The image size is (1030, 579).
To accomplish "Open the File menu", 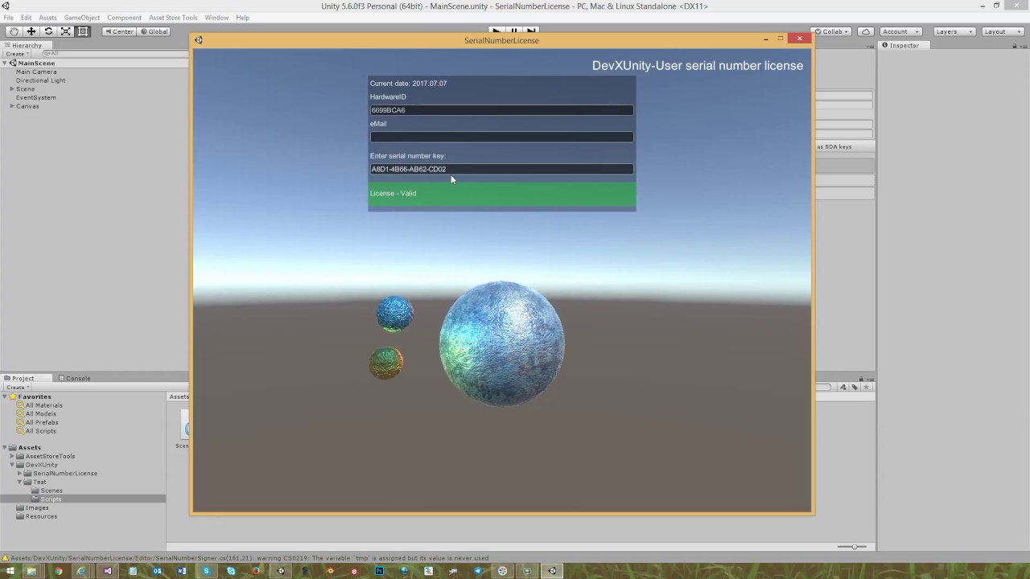I will point(9,18).
